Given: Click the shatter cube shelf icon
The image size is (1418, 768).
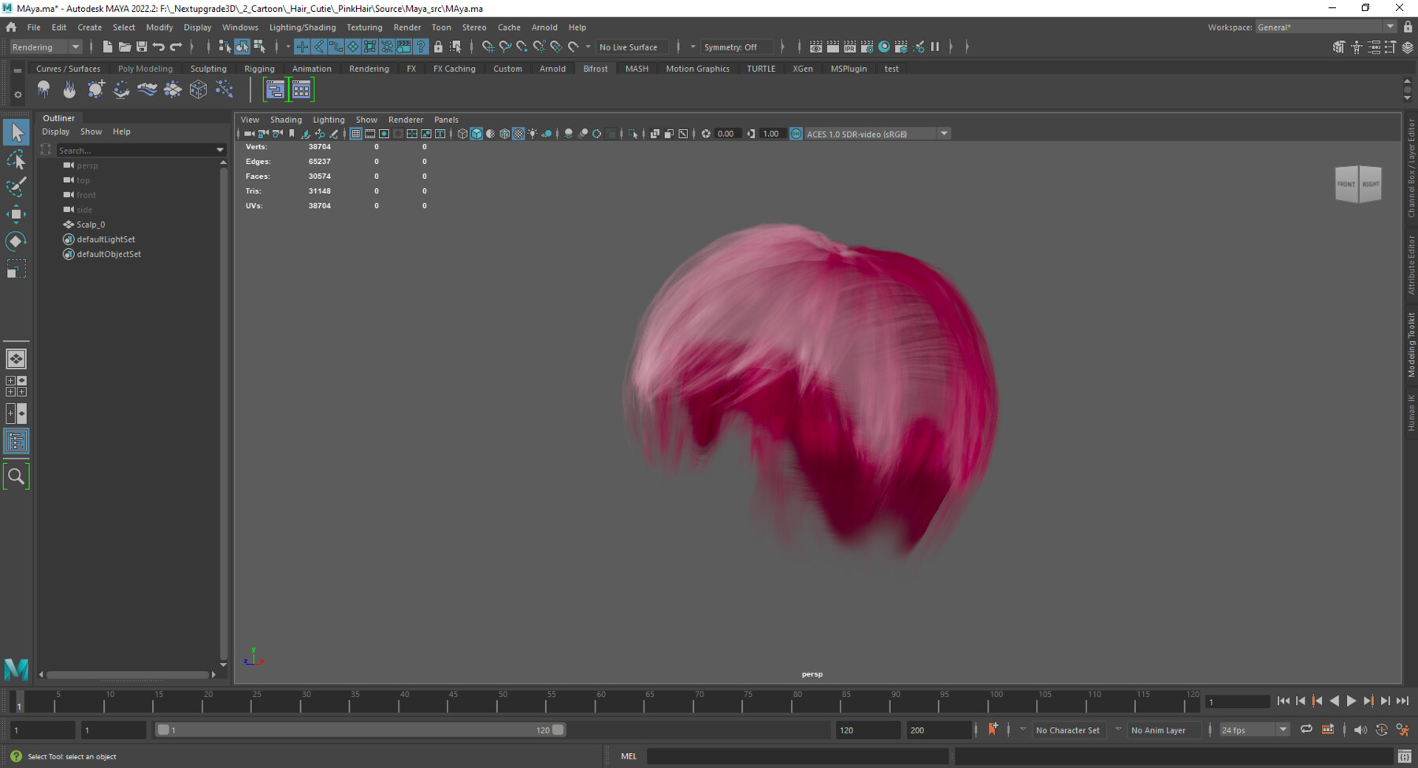Looking at the screenshot, I should pos(199,90).
